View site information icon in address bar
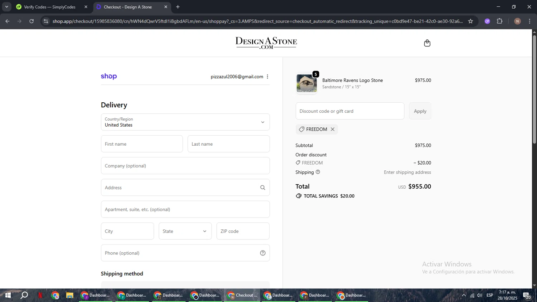This screenshot has width=537, height=302. (46, 21)
